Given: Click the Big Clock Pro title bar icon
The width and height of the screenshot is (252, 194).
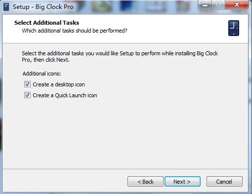Looking at the screenshot, I should pos(6,7).
